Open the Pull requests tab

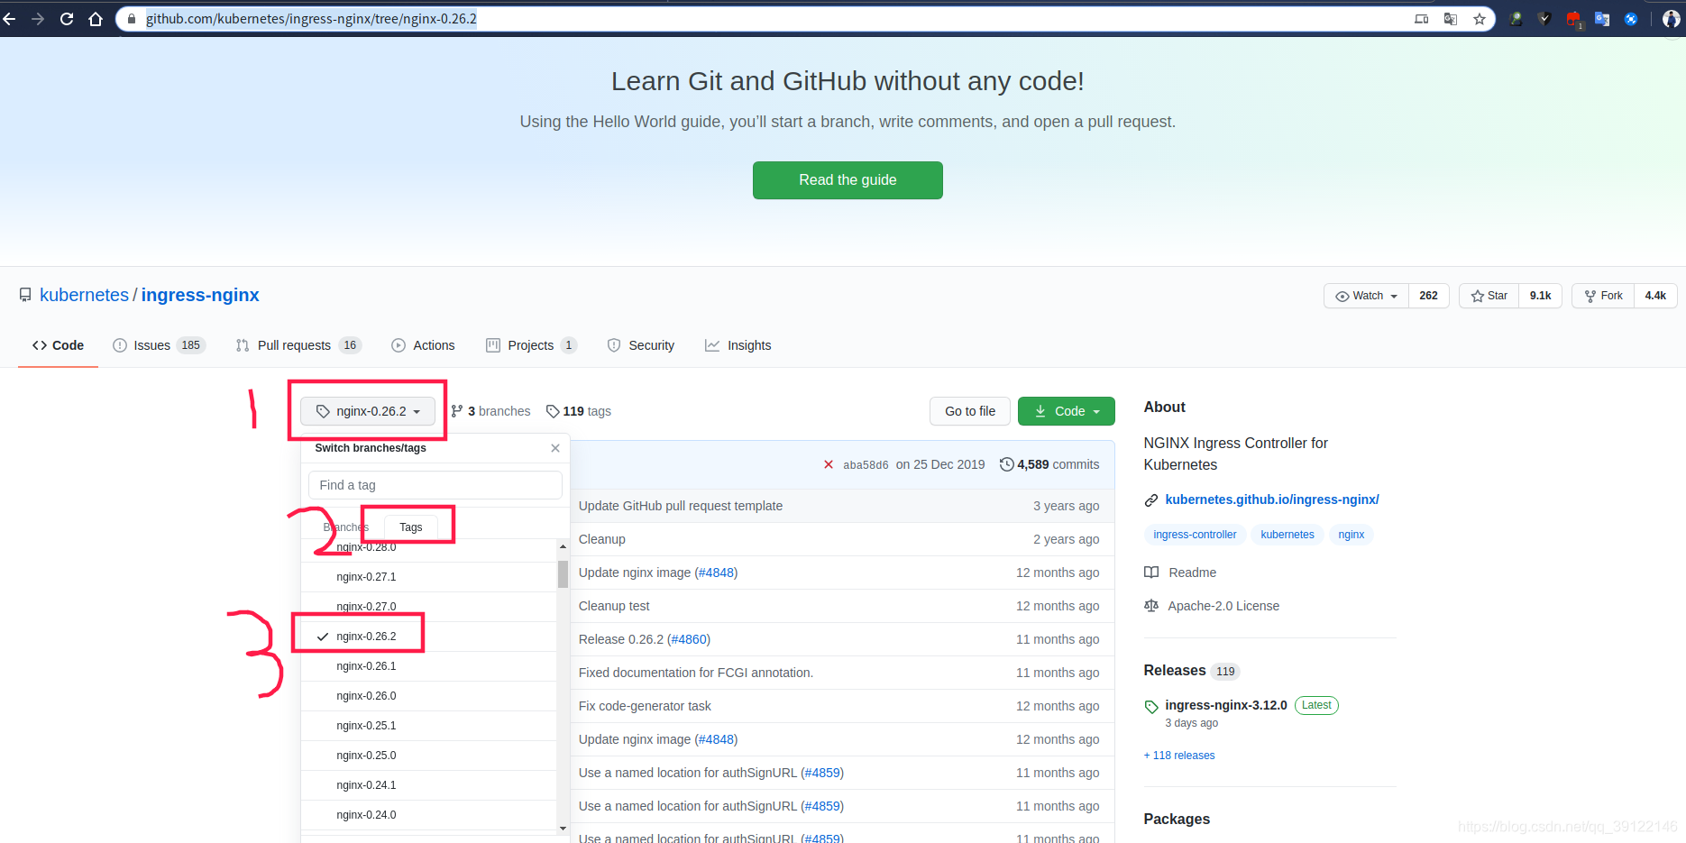pos(298,345)
